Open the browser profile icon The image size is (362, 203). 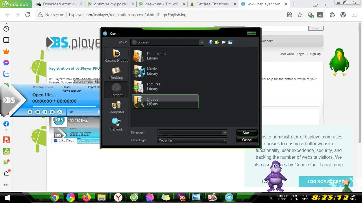click(x=343, y=15)
